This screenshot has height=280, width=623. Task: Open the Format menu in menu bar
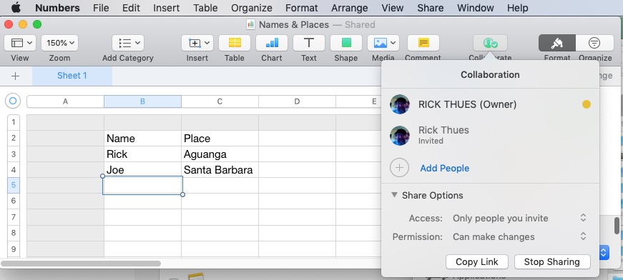[302, 8]
